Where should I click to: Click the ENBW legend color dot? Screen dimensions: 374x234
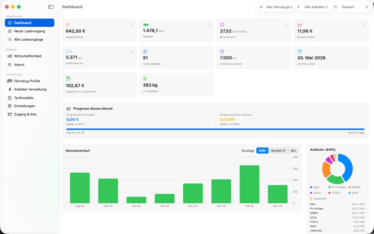[x=349, y=187]
